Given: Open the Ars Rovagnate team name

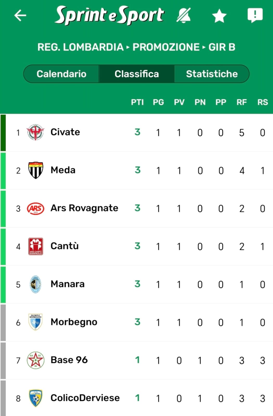Looking at the screenshot, I should click(x=84, y=208).
